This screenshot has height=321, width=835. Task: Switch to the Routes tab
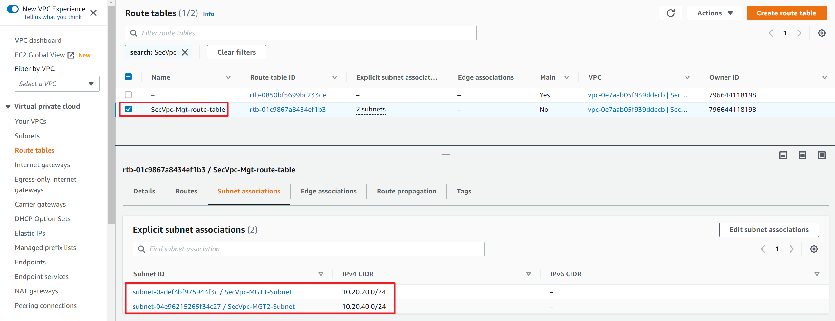click(x=186, y=192)
